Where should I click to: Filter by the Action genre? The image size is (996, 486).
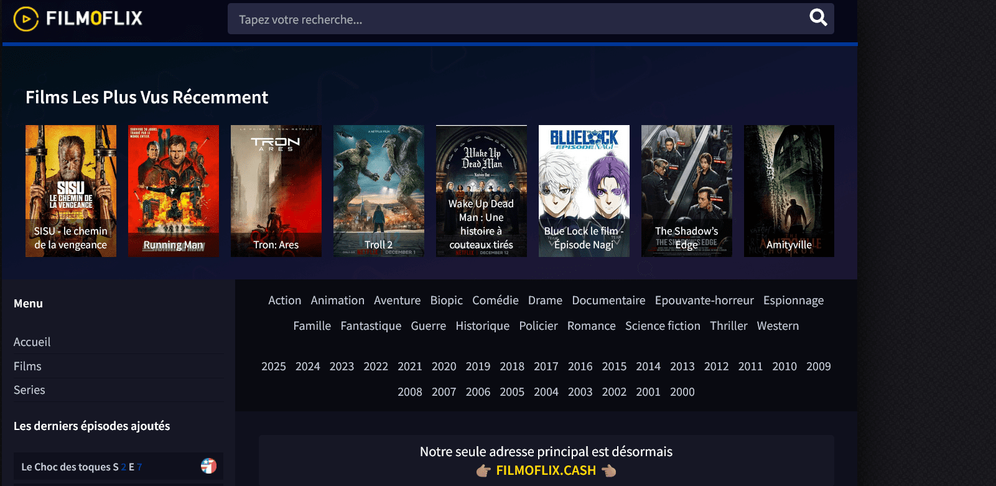284,301
